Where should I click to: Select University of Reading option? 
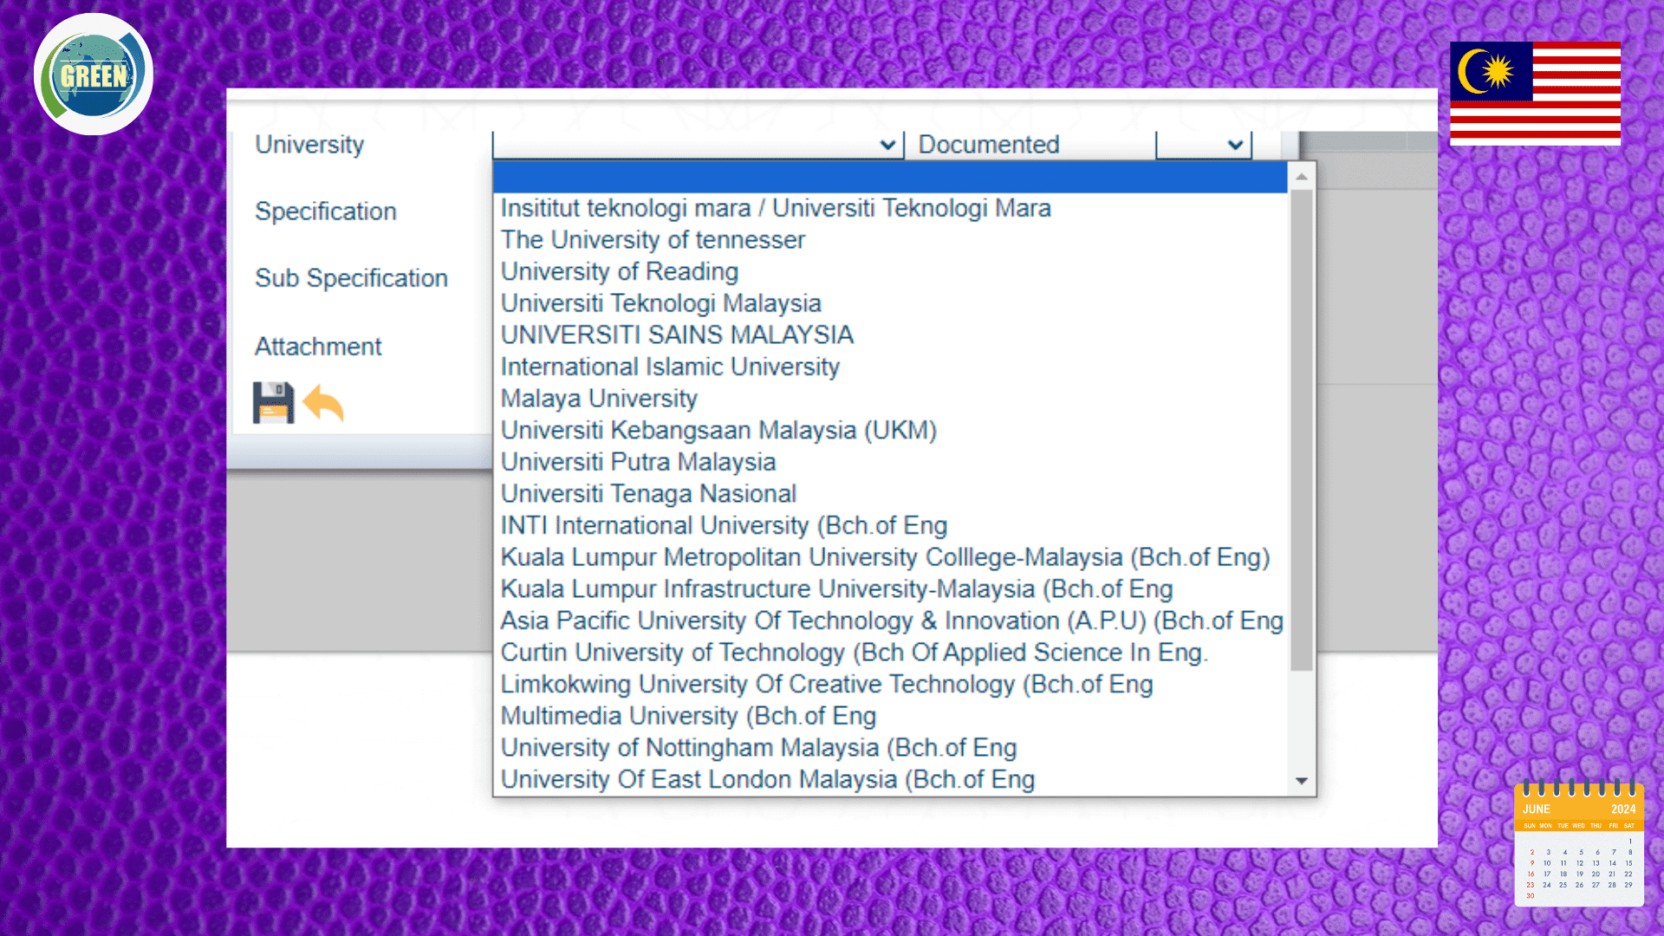[x=619, y=272]
